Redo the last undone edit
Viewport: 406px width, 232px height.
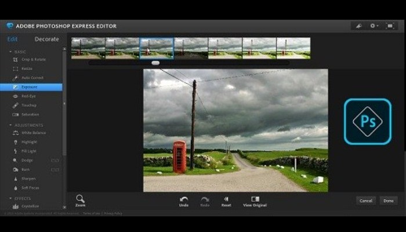point(205,201)
